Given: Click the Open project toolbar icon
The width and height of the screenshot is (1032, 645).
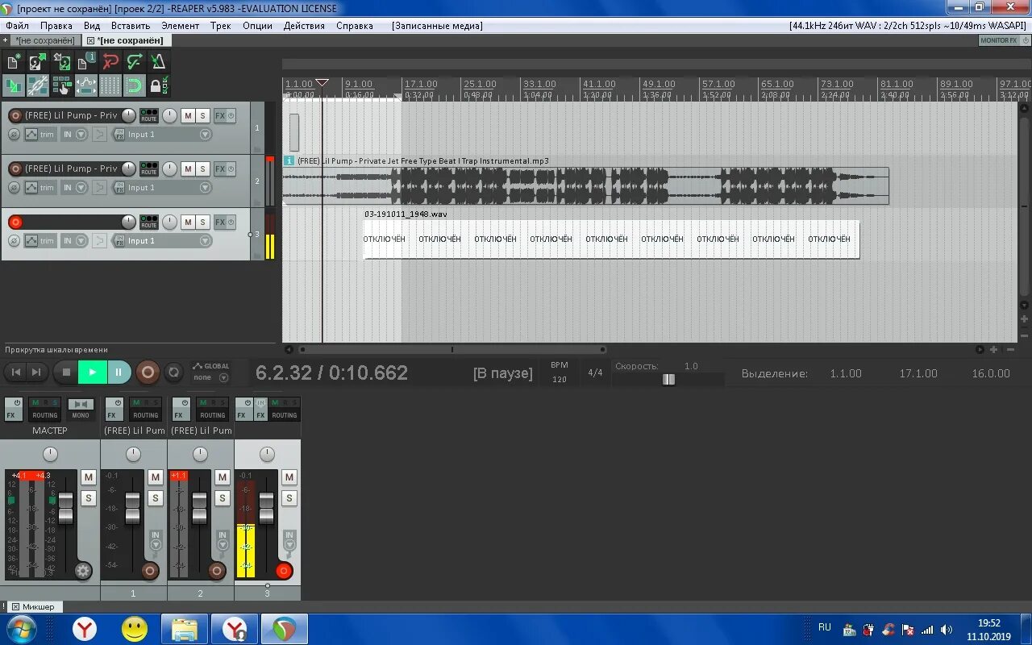Looking at the screenshot, I should click(x=38, y=62).
